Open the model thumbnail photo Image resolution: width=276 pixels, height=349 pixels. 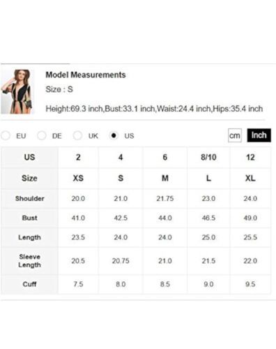coord(17,91)
